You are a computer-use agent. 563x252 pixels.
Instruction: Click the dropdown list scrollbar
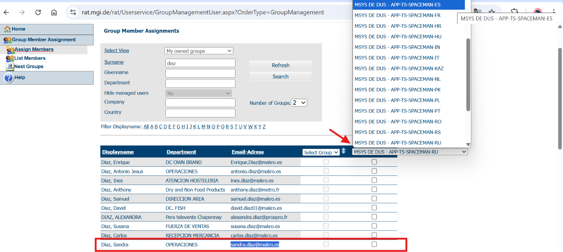tap(468, 75)
